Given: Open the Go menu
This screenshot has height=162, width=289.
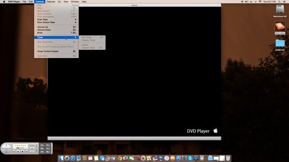Looking at the screenshot, I should [59, 2].
